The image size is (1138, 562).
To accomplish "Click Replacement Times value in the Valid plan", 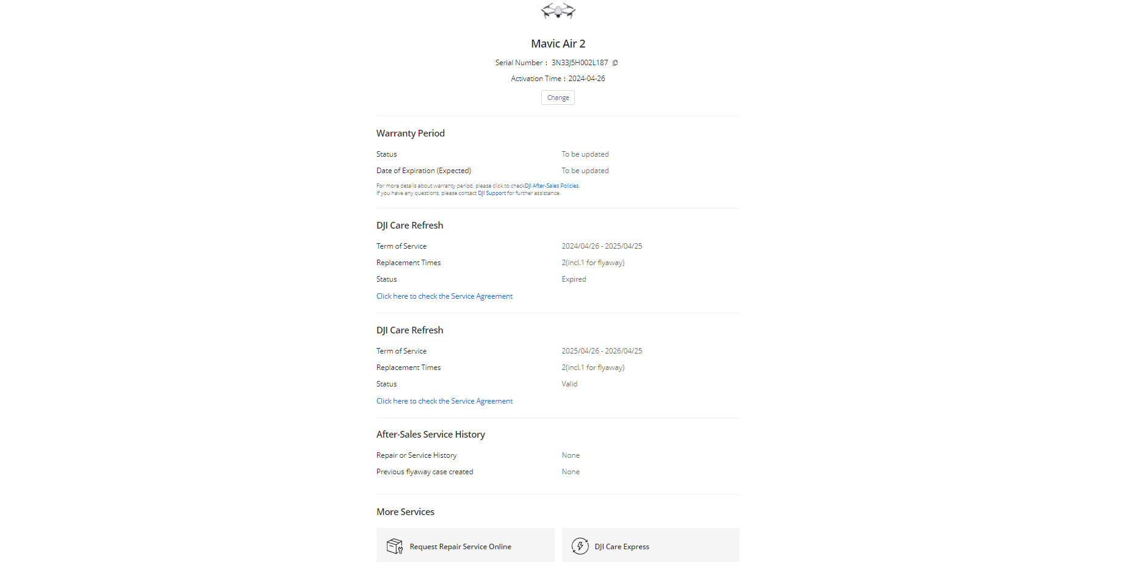I will (593, 368).
